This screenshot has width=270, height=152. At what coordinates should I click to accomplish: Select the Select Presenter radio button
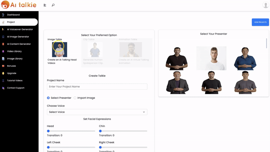(48, 98)
